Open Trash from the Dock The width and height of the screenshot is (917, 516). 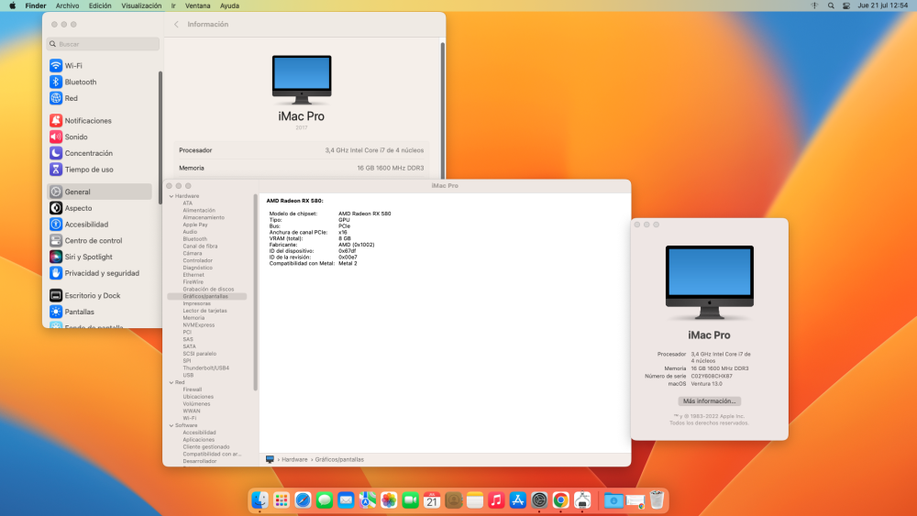click(x=657, y=500)
